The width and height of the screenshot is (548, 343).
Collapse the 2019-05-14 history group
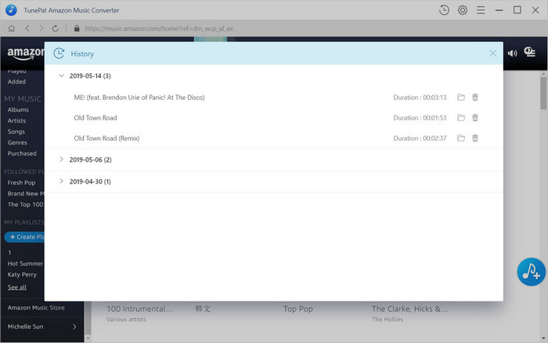[61, 76]
